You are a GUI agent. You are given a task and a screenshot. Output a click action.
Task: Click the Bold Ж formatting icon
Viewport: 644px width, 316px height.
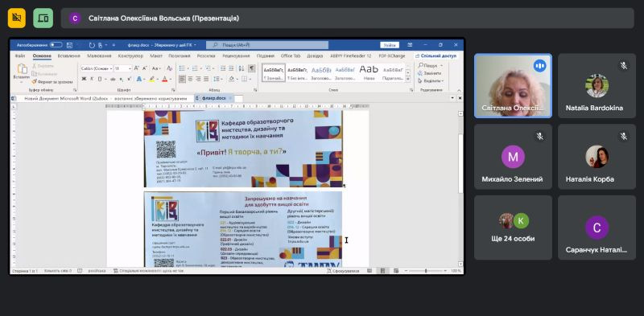point(85,79)
